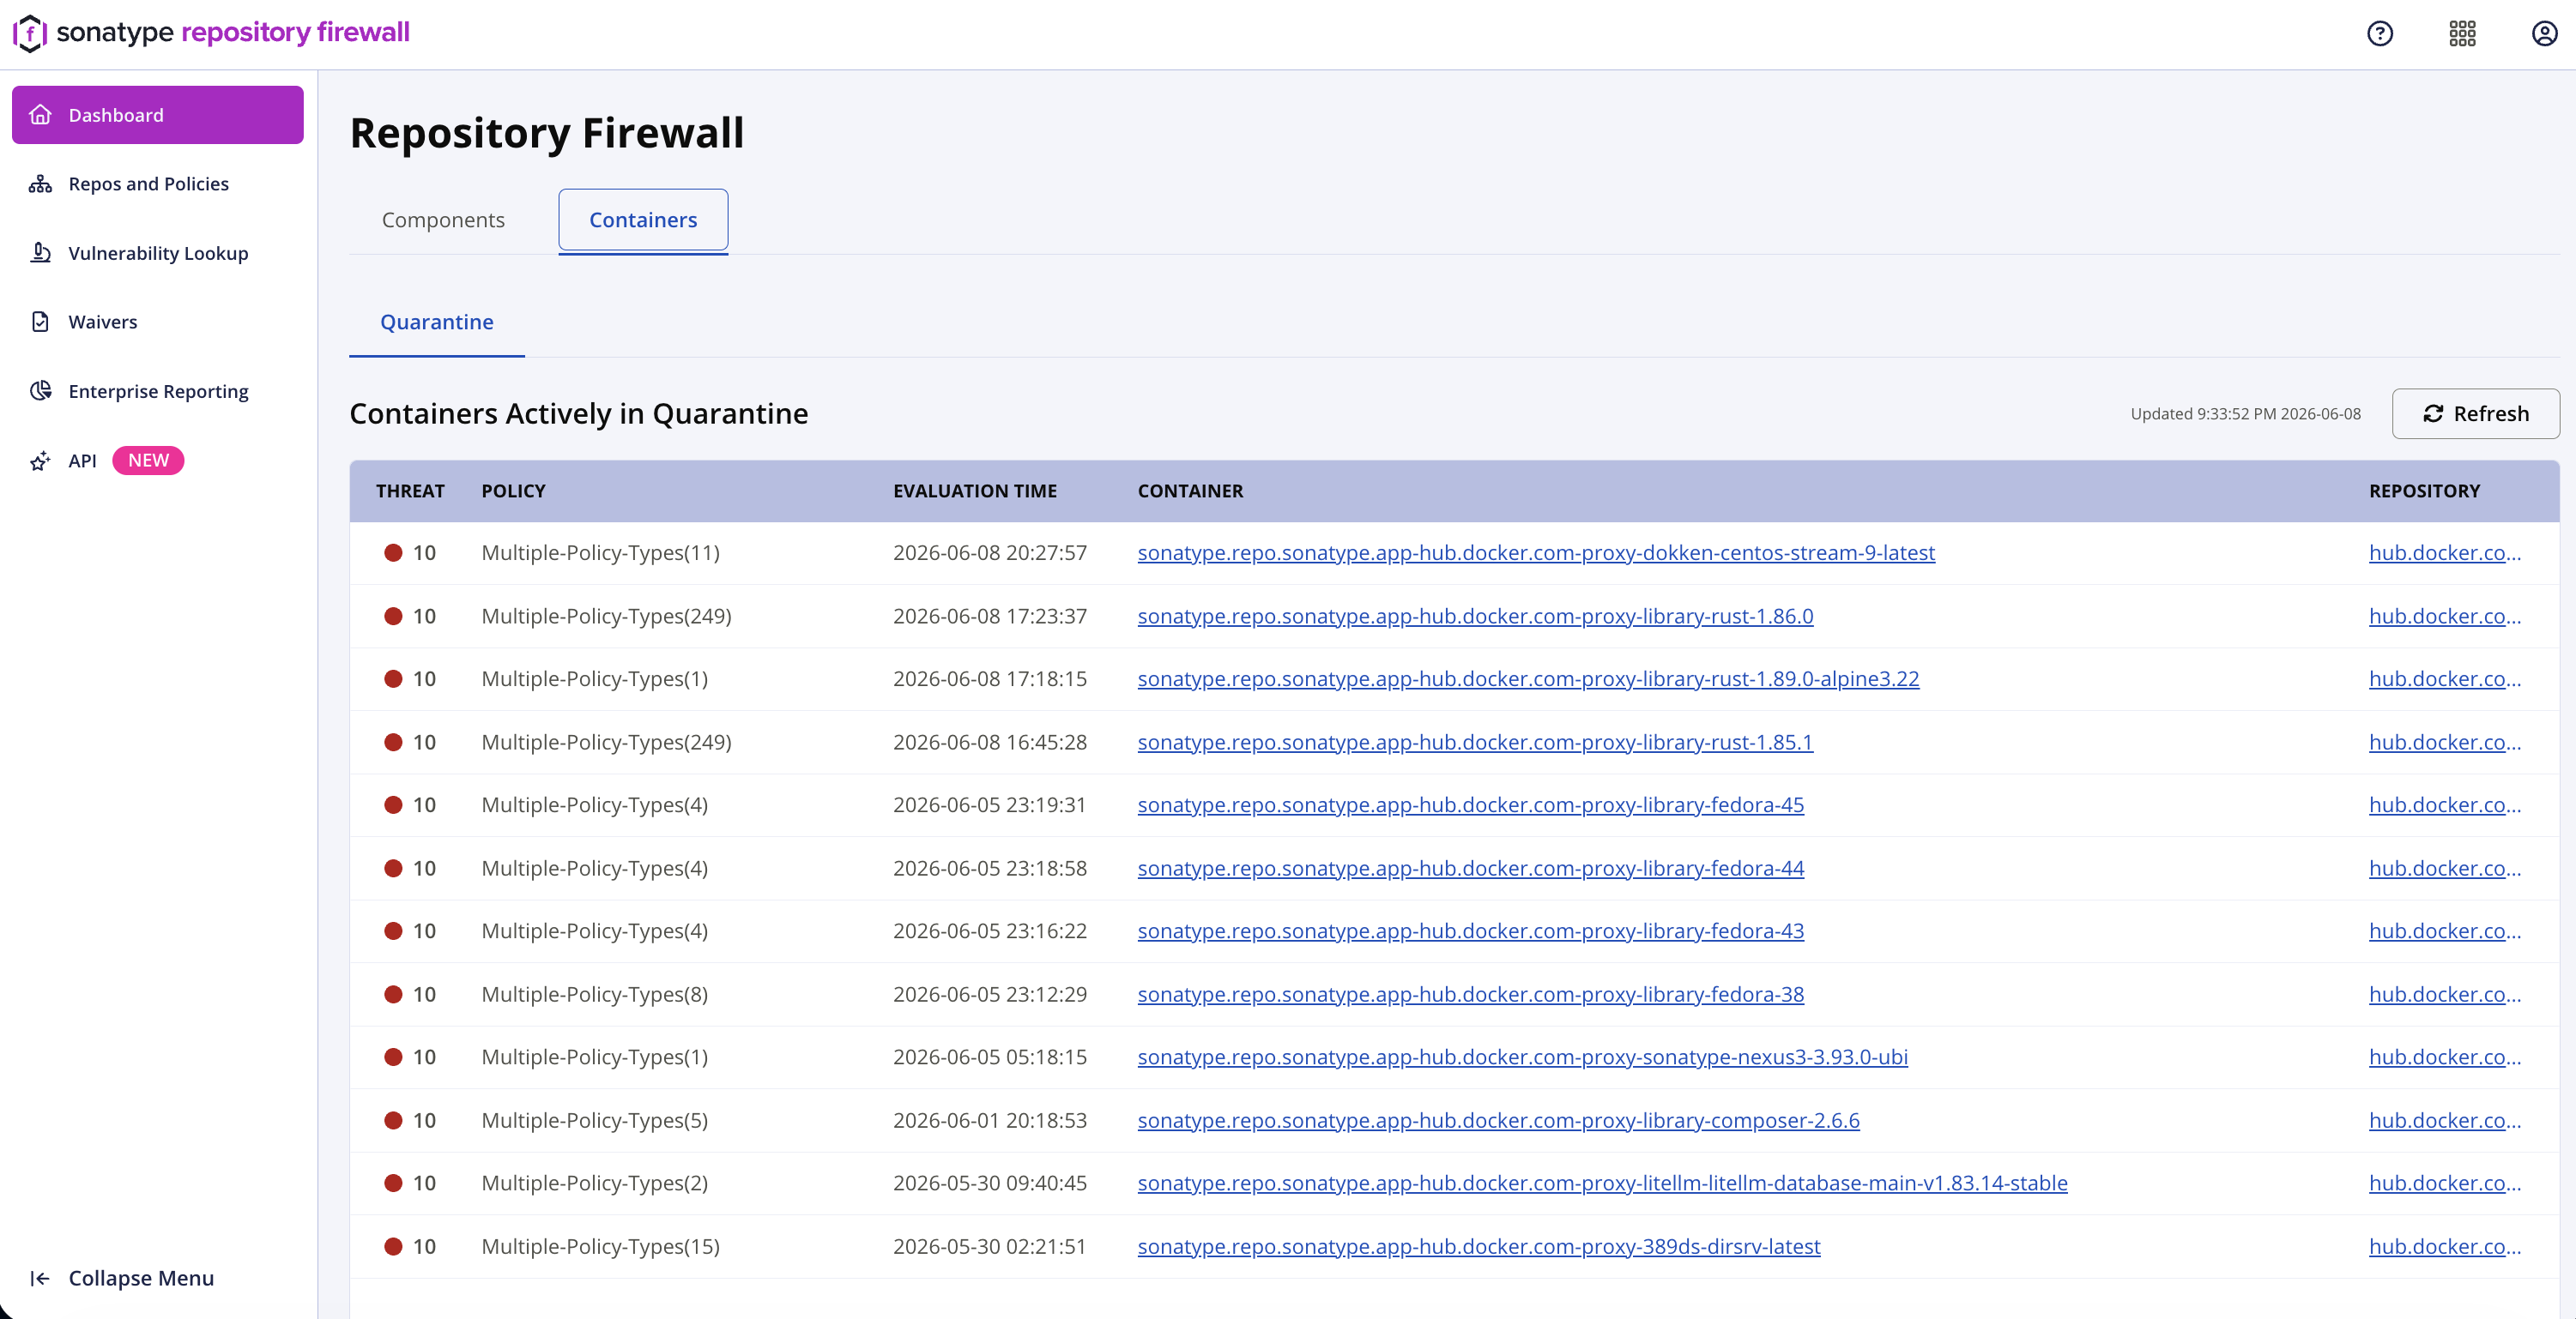Open the help question mark icon
Screen dimensions: 2576x1319
tap(2380, 34)
